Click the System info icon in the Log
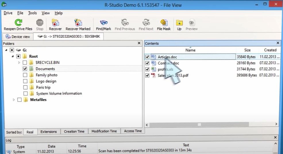 [x=9, y=151]
